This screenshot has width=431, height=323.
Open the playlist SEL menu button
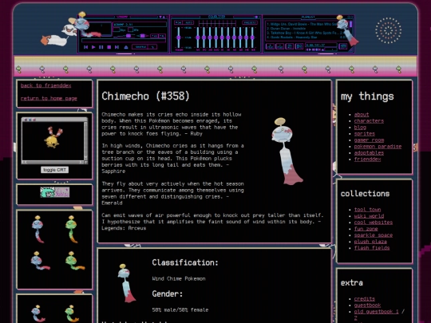pos(290,46)
